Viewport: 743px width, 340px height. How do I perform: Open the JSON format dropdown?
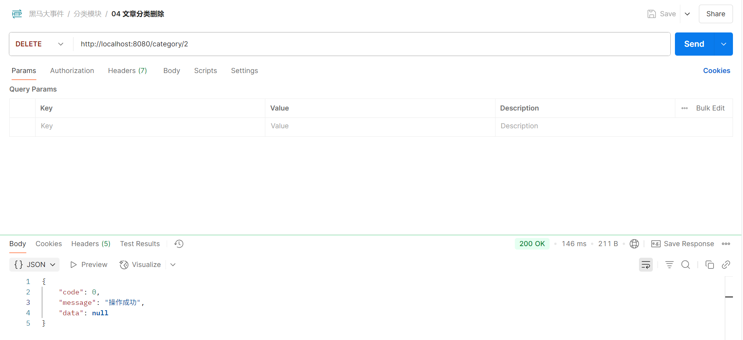tap(34, 265)
